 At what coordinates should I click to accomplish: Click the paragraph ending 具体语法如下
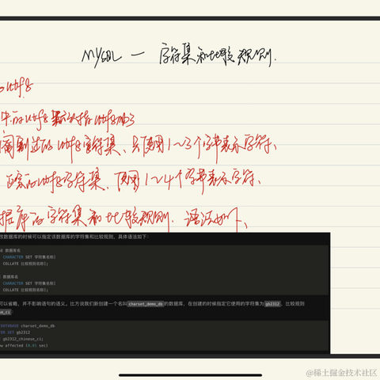[x=74, y=237]
